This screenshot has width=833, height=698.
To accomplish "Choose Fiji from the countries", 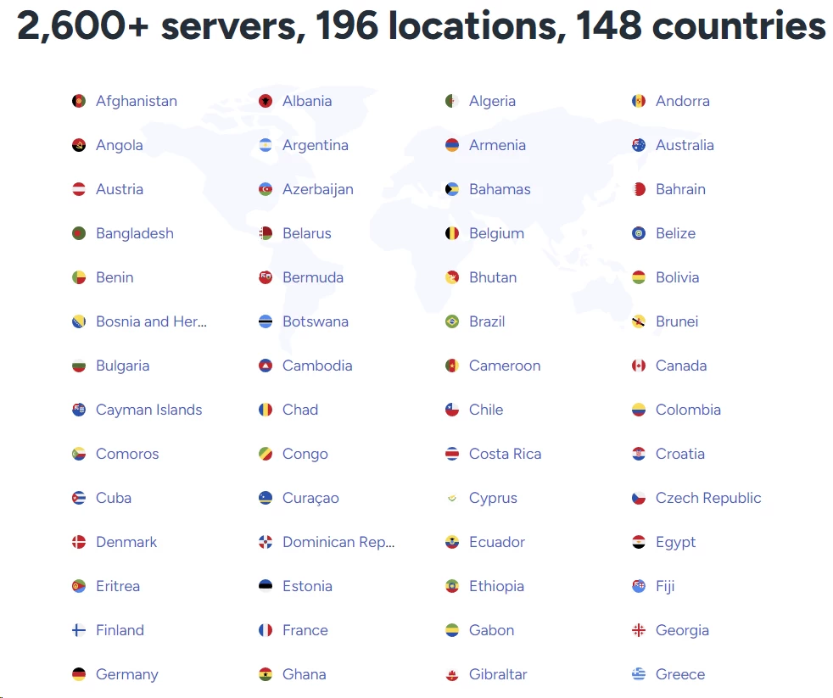I will pyautogui.click(x=664, y=586).
